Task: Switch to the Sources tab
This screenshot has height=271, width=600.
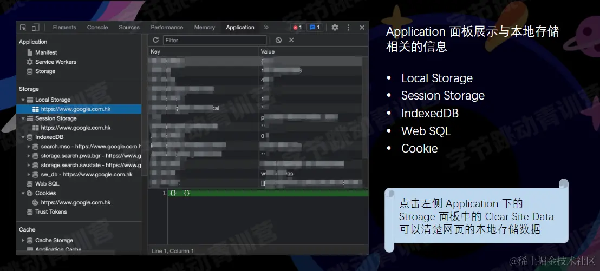Action: (129, 28)
